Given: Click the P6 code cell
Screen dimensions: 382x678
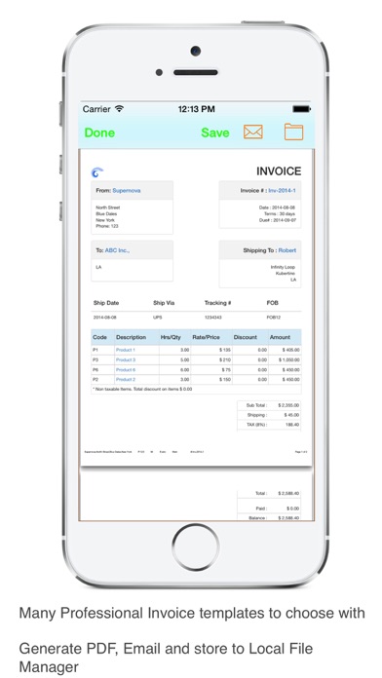Looking at the screenshot, I should pos(95,370).
